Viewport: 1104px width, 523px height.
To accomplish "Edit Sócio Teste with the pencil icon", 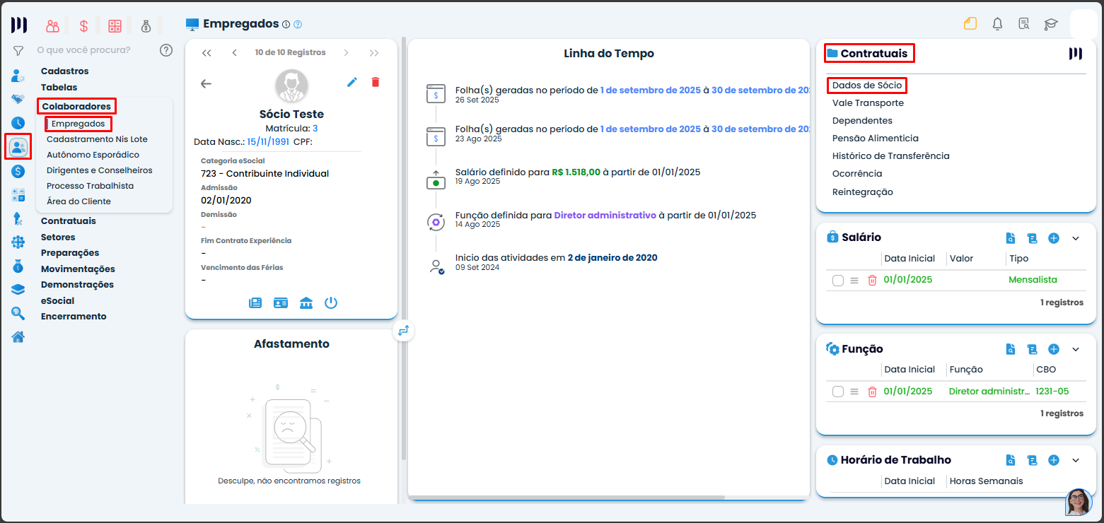I will pos(352,82).
